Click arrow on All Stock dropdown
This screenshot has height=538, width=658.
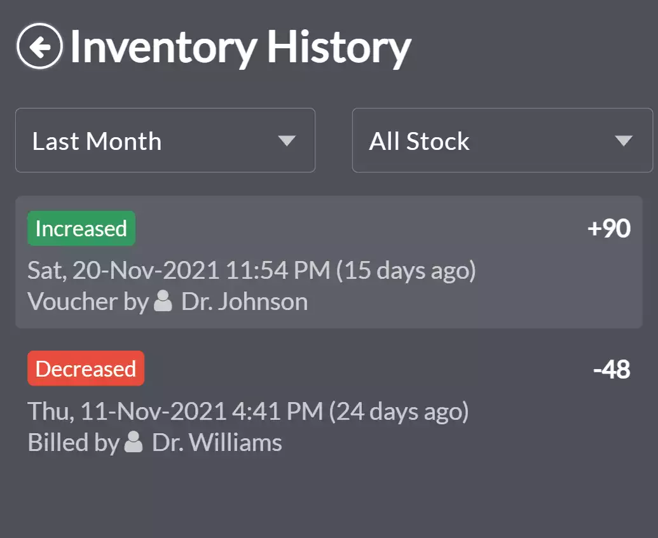pyautogui.click(x=624, y=140)
